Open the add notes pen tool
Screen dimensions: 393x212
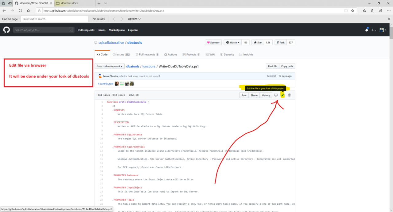pos(372,10)
